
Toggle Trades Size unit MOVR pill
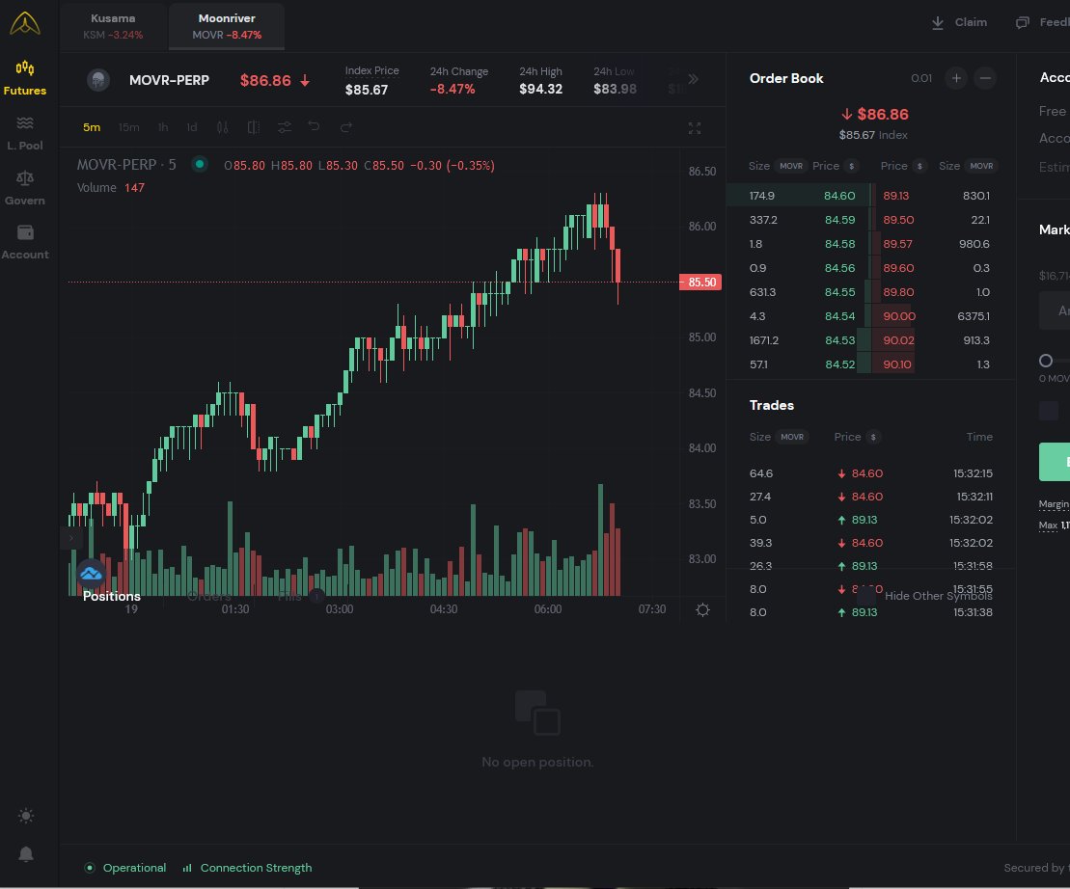point(791,437)
